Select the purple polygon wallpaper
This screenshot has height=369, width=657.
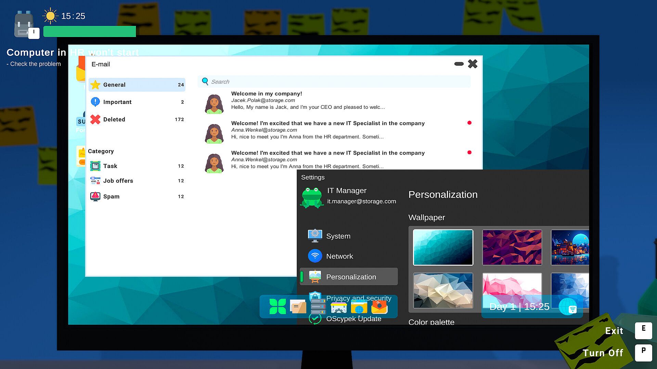[512, 247]
